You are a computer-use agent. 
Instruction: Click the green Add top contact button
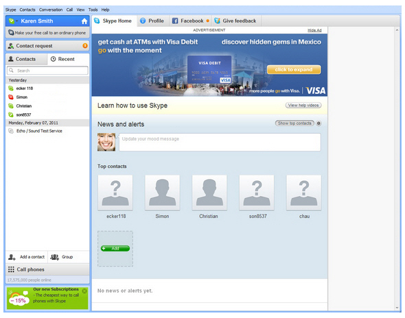115,248
